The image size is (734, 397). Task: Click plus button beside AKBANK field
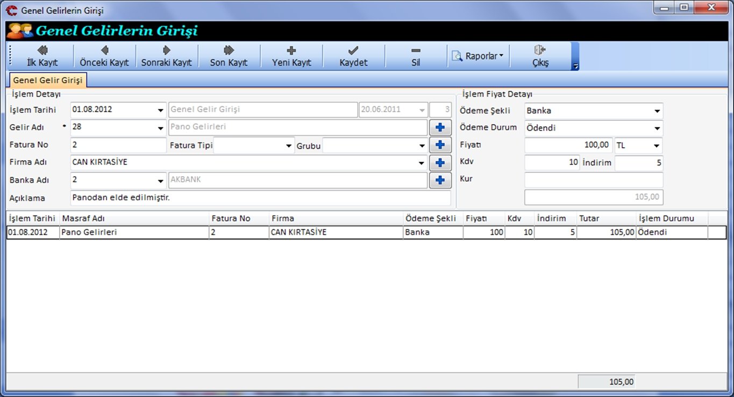pyautogui.click(x=440, y=181)
